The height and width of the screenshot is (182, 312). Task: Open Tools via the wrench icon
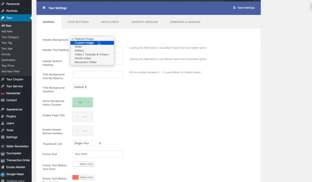3,130
